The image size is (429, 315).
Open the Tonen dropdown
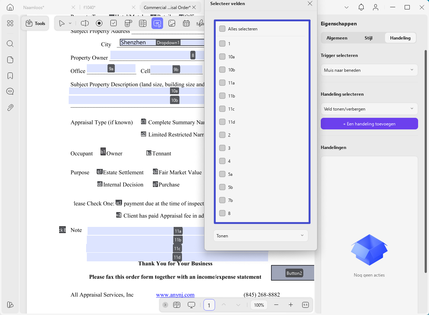tap(261, 236)
